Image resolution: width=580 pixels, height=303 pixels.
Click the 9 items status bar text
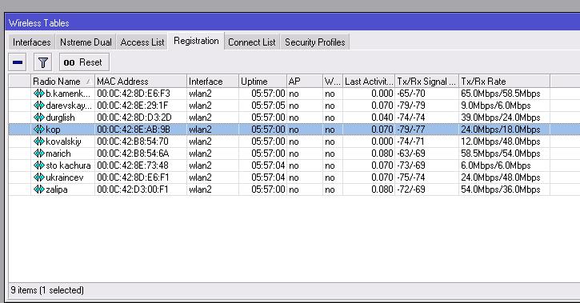47,290
